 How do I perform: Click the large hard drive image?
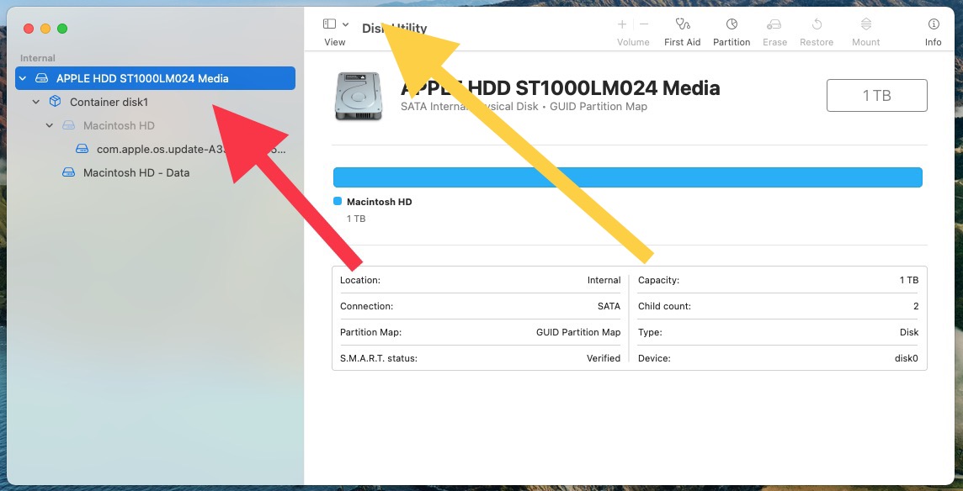point(359,96)
